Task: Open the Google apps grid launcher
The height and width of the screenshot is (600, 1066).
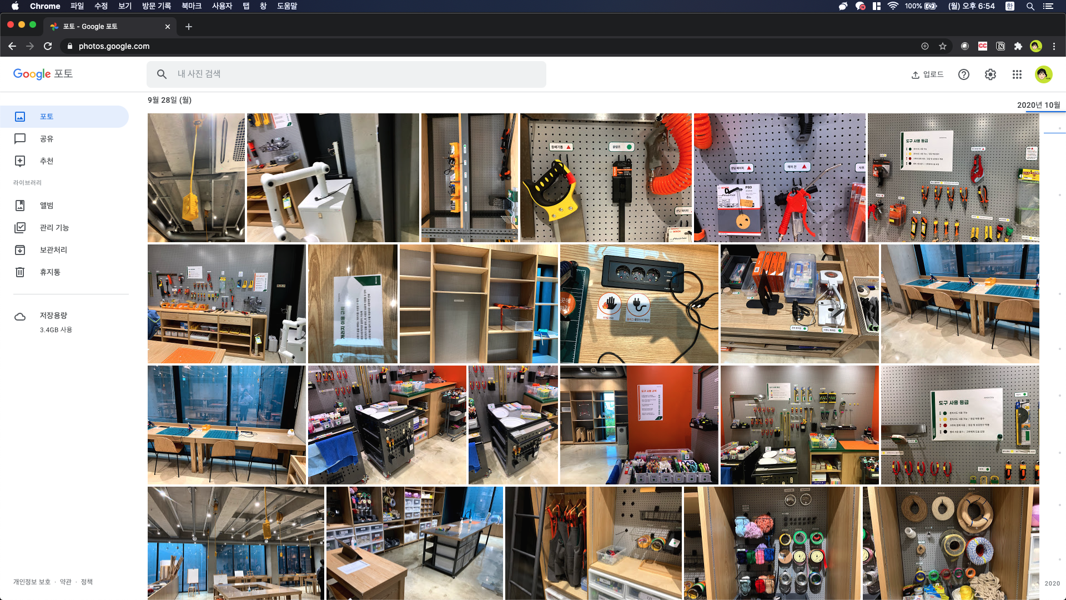Action: (1017, 74)
